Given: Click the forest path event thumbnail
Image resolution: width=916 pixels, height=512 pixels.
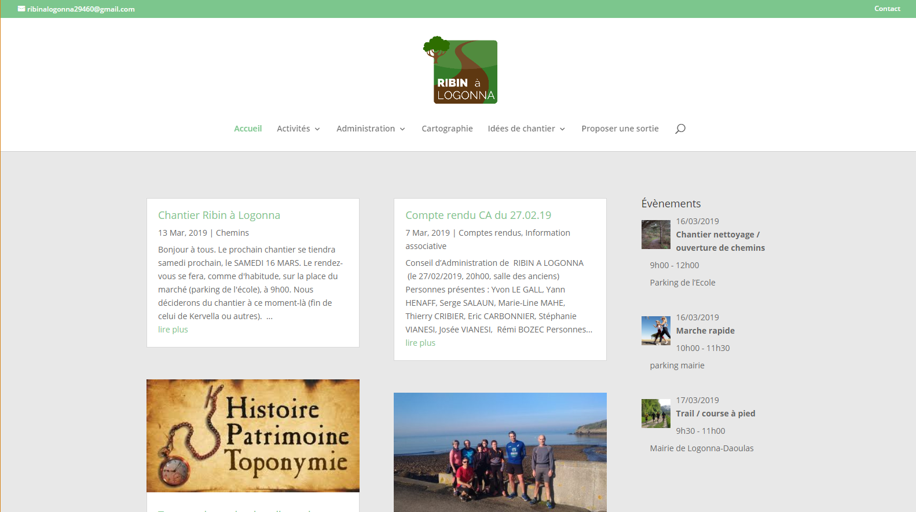Looking at the screenshot, I should 656,235.
